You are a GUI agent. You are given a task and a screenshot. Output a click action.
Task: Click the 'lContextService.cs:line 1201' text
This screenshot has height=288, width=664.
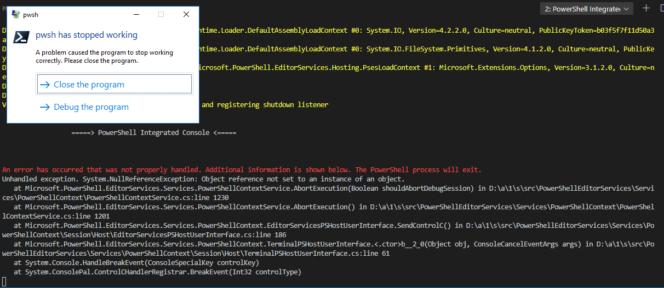[x=56, y=216]
